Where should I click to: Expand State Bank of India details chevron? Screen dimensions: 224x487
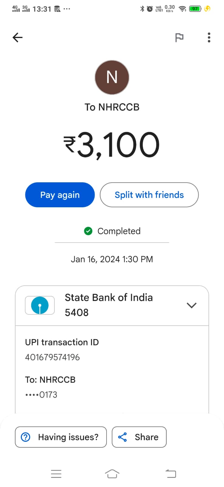click(x=192, y=305)
